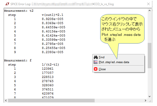Select Find from the context menu
Viewport: 157px width, 106px height.
[x=102, y=57]
